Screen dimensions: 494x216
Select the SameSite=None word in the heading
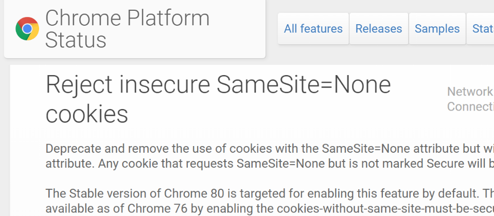[x=304, y=85]
